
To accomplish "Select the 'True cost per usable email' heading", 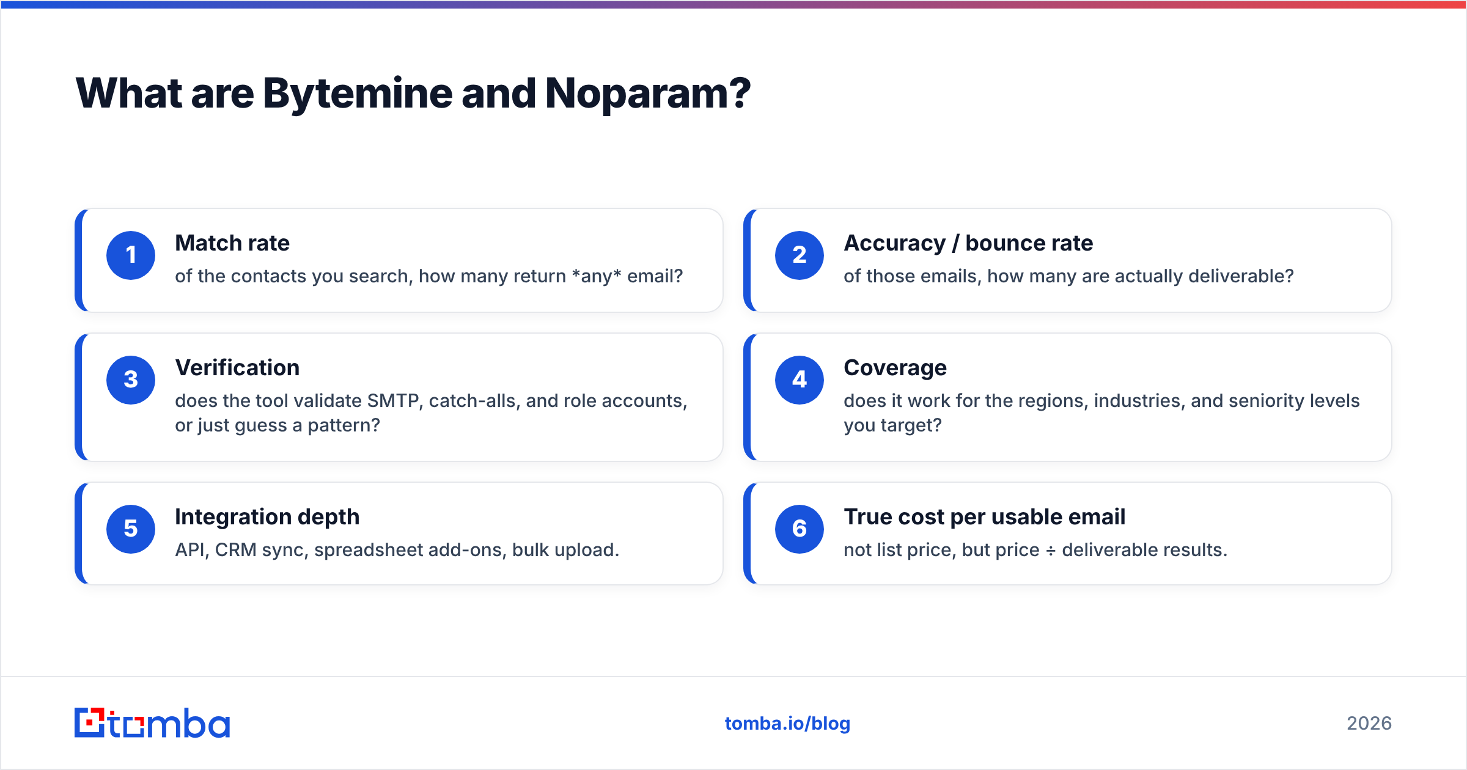I will (984, 518).
